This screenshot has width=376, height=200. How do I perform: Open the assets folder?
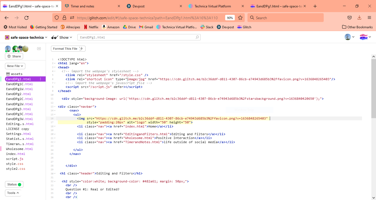point(14,74)
